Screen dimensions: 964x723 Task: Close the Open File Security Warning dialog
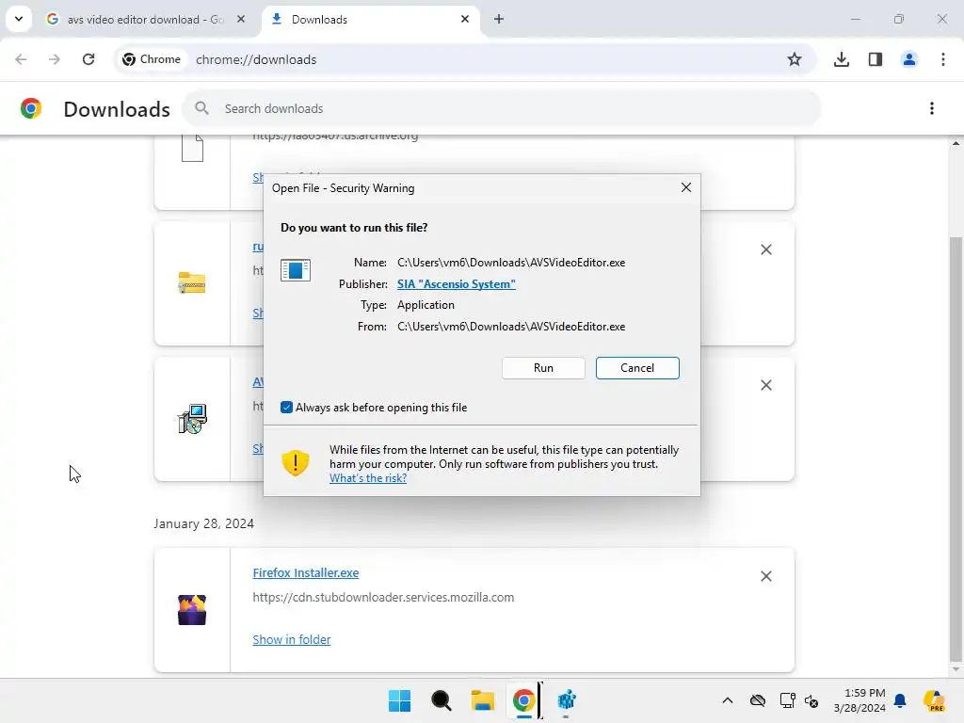pyautogui.click(x=686, y=187)
